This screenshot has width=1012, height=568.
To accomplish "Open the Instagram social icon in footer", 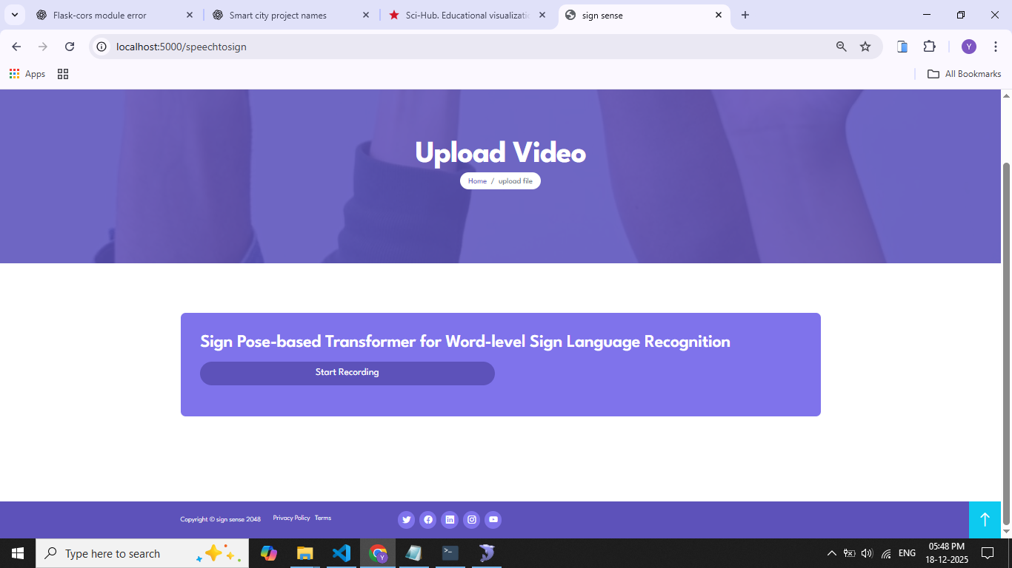I will (x=471, y=520).
